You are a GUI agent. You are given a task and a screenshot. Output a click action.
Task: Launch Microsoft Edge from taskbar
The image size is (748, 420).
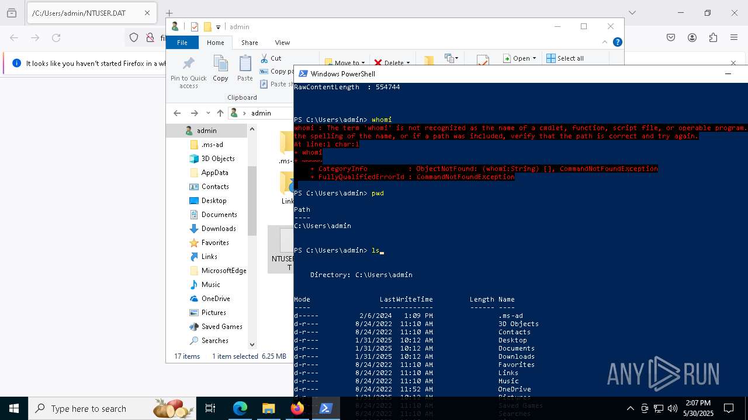pyautogui.click(x=240, y=408)
